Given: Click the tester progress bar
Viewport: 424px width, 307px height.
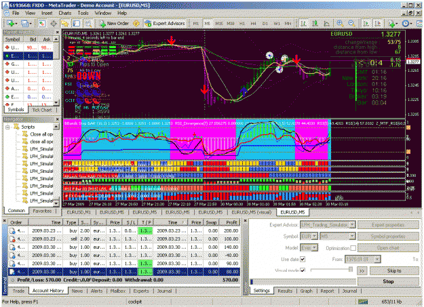Looking at the screenshot, I should click(x=303, y=282).
